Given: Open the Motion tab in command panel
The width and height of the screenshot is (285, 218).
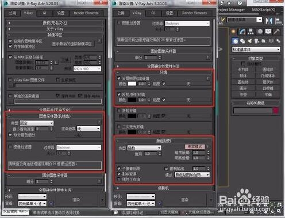Looking at the screenshot, I should [260, 32].
